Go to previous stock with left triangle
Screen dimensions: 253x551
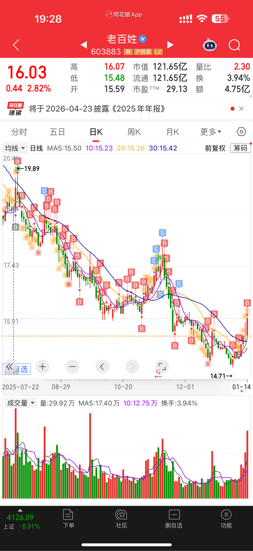84,45
